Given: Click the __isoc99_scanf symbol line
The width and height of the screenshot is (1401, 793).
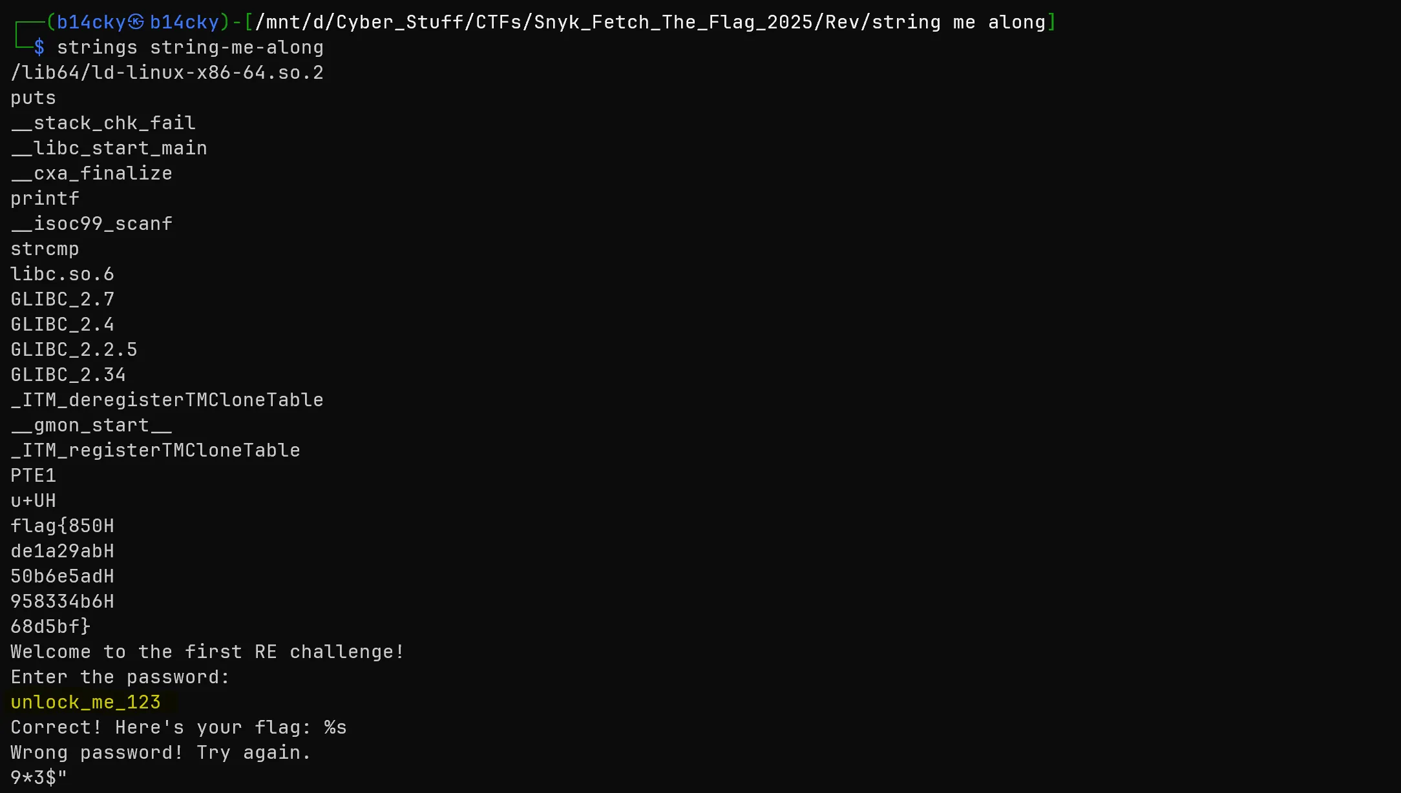Looking at the screenshot, I should [92, 223].
